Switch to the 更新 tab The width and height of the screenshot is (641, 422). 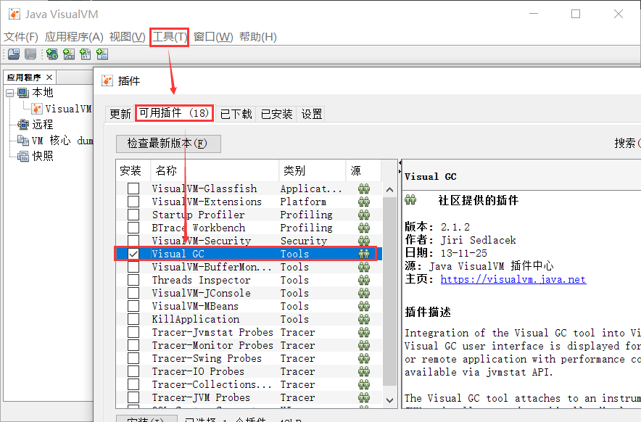pos(120,114)
